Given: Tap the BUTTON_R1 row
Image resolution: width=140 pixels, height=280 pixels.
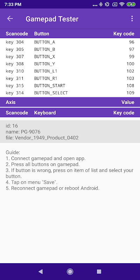Looking at the screenshot, I should 70,78.
